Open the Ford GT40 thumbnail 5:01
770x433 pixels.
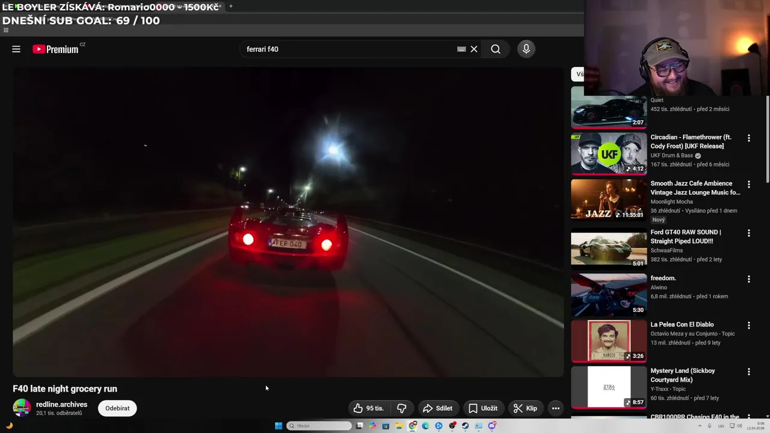click(x=609, y=248)
